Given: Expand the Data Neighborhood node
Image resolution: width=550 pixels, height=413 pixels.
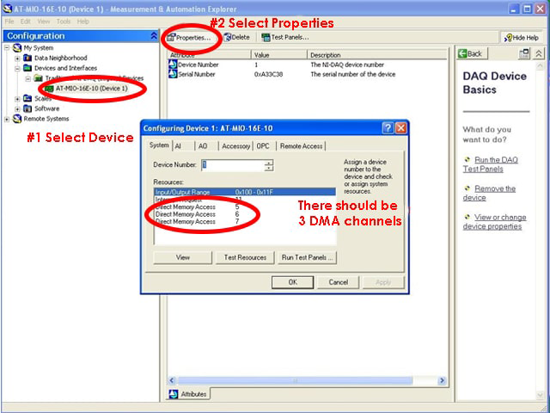Looking at the screenshot, I should (x=17, y=58).
